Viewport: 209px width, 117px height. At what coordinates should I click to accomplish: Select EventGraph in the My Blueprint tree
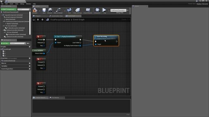pos(7,49)
